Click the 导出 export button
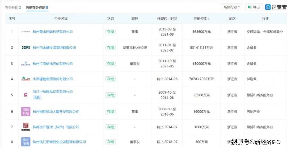The image size is (287, 148). [254, 7]
